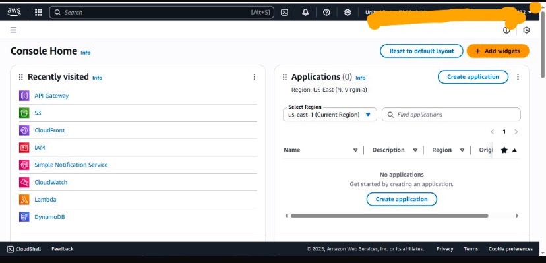Open the DynamoDB link
Image resolution: width=546 pixels, height=263 pixels.
(49, 217)
